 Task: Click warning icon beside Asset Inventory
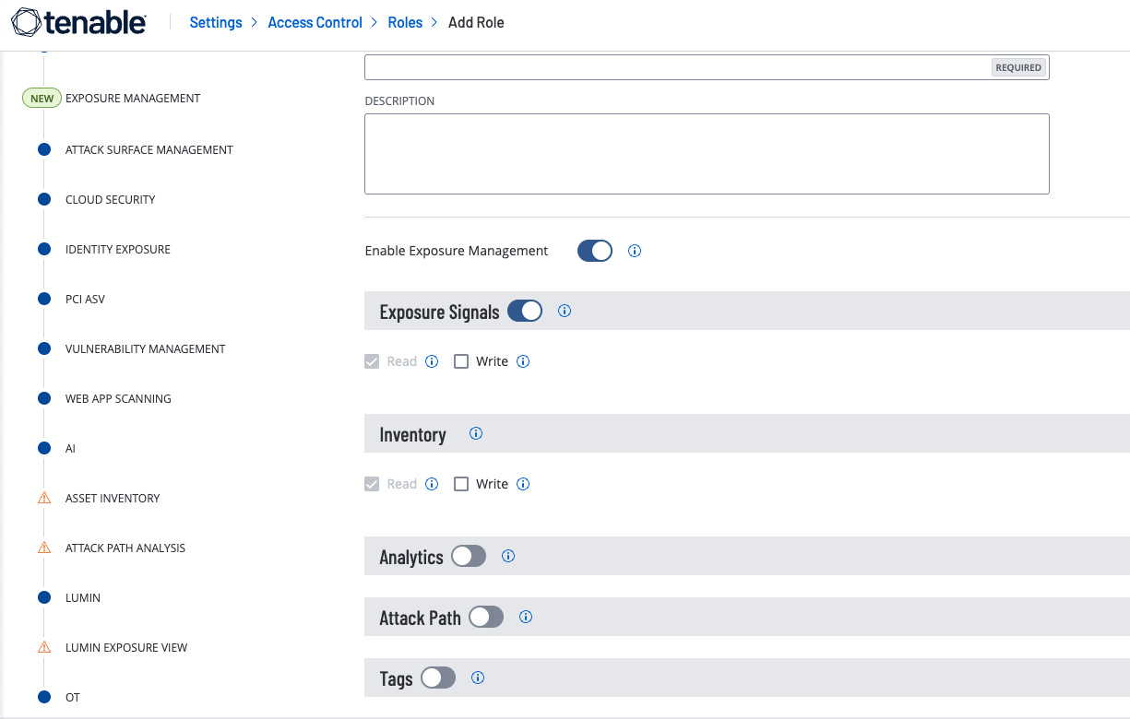pyautogui.click(x=43, y=498)
